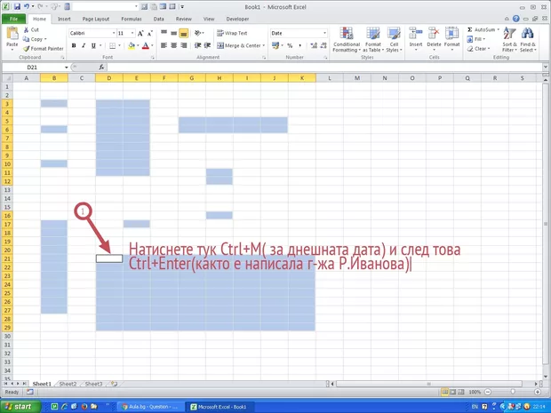Select the Format Painter brush
551x413 pixels.
[x=26, y=49]
